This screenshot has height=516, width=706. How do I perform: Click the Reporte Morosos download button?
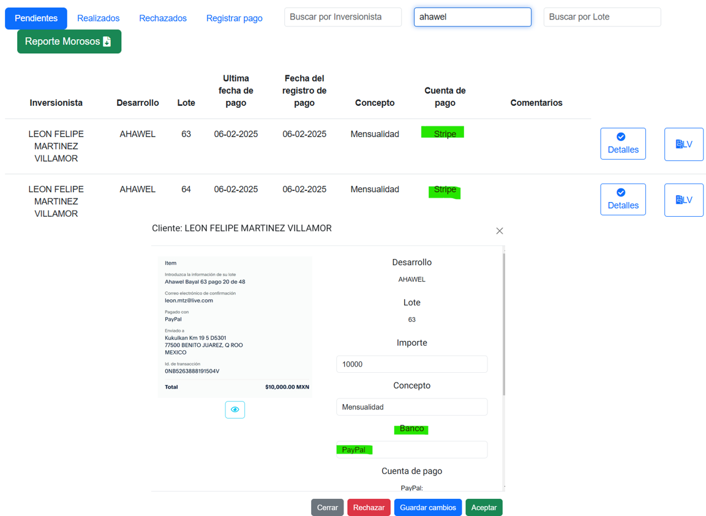(x=69, y=42)
